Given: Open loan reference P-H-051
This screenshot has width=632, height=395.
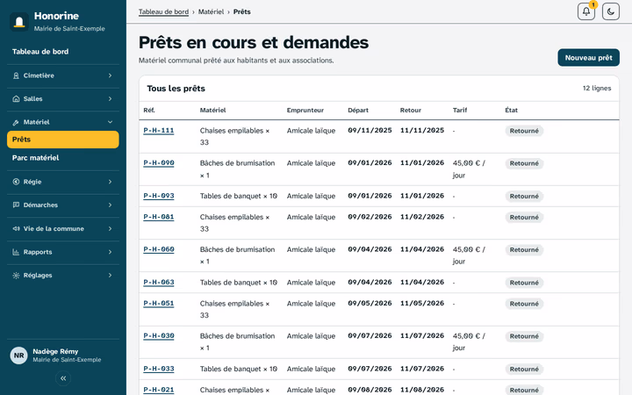Looking at the screenshot, I should [159, 304].
